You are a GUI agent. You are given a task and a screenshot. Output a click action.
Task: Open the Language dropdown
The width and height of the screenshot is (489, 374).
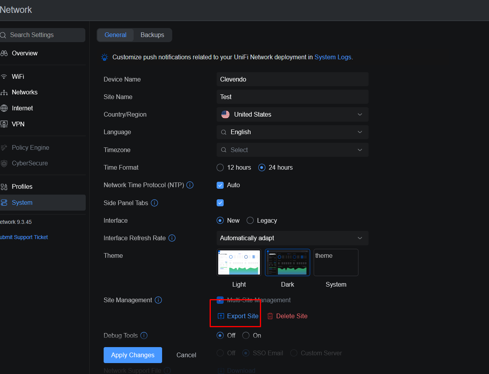point(293,132)
